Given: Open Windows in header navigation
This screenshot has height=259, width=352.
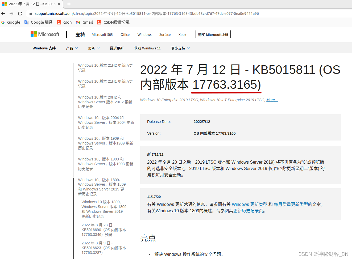Looking at the screenshot, I should point(144,35).
